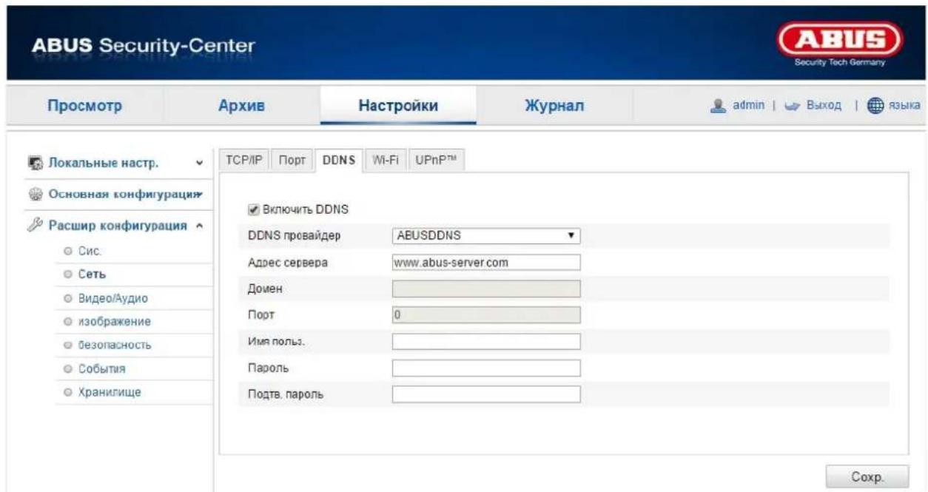Click the Пароль input field
Image resolution: width=928 pixels, height=492 pixels.
tap(485, 368)
